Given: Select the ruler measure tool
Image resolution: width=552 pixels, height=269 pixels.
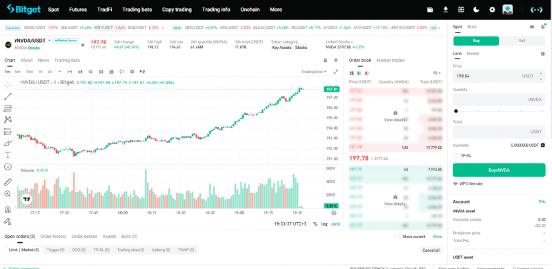Looking at the screenshot, I should (8, 182).
